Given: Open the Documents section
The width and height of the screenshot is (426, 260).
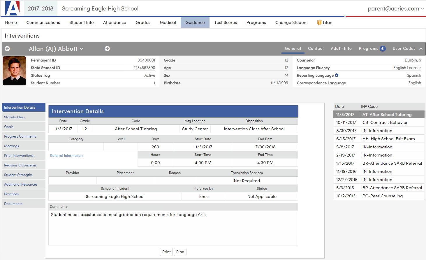Looking at the screenshot, I should click(x=24, y=203).
